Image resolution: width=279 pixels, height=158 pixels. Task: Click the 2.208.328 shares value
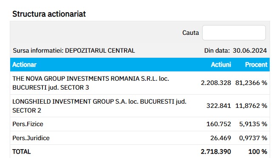coord(216,83)
